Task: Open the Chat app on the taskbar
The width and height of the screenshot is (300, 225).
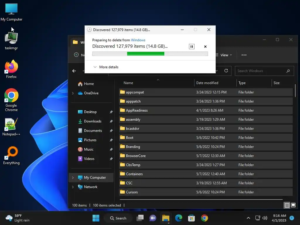Action: coord(153,218)
